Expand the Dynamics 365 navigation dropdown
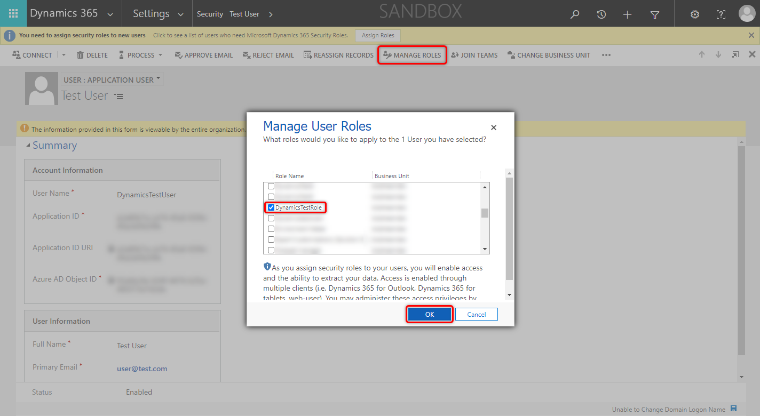This screenshot has width=760, height=416. [110, 14]
